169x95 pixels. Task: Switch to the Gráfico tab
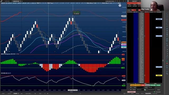click(132, 93)
